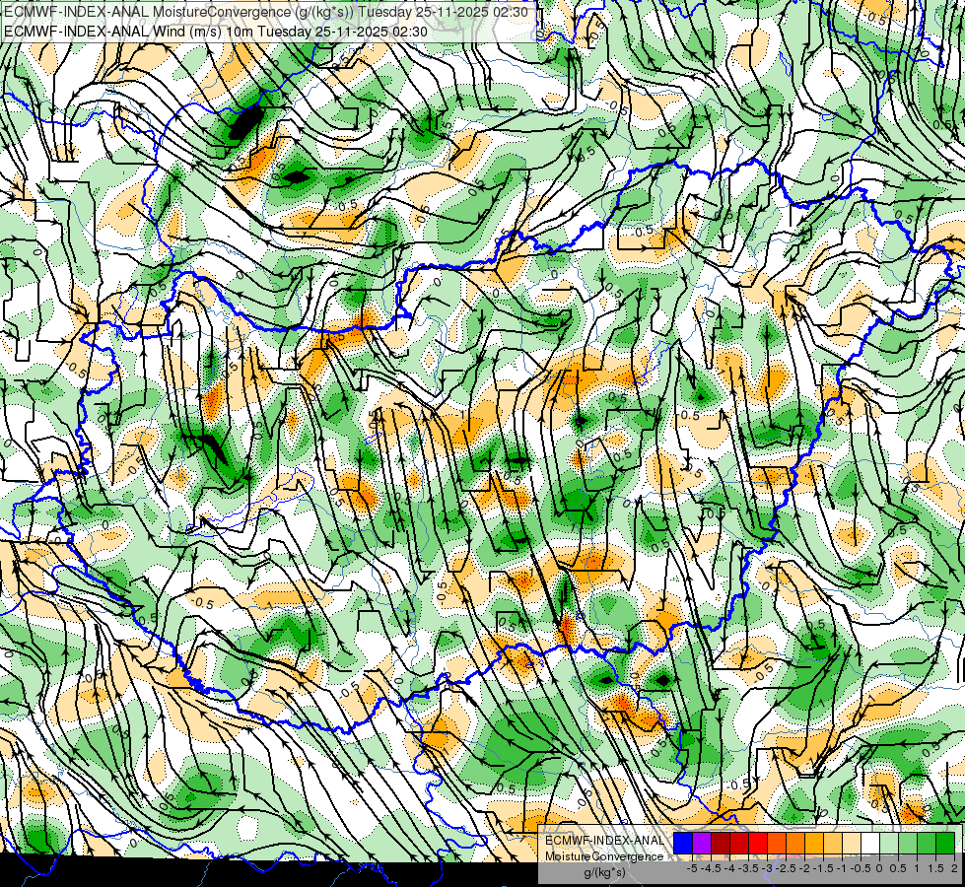Click the -2 tick label on legend scale

point(805,868)
